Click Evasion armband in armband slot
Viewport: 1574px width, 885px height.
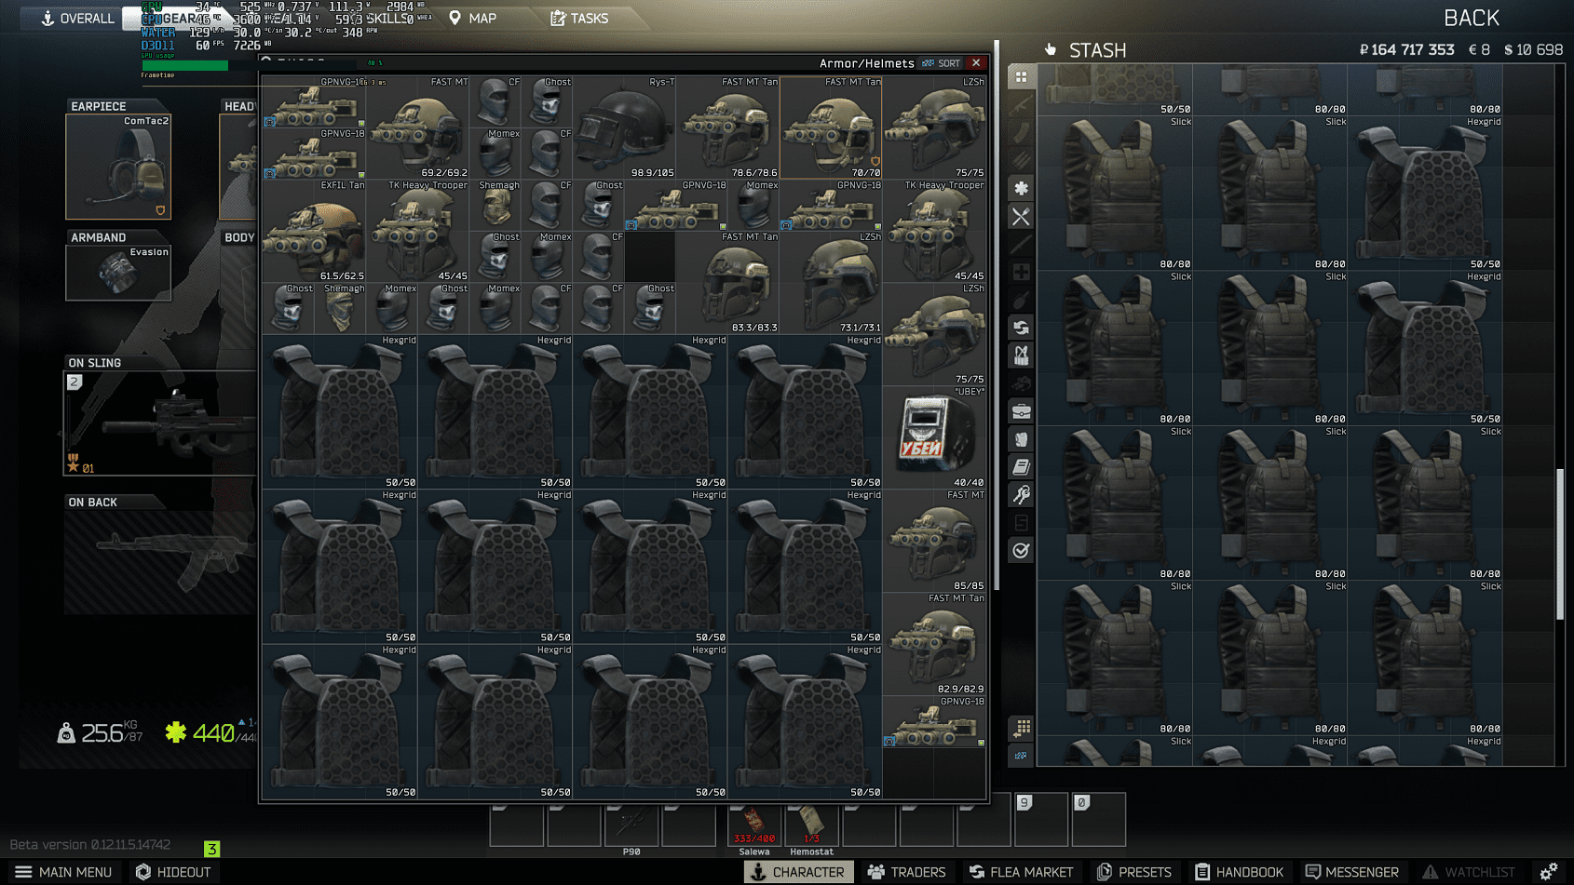118,273
